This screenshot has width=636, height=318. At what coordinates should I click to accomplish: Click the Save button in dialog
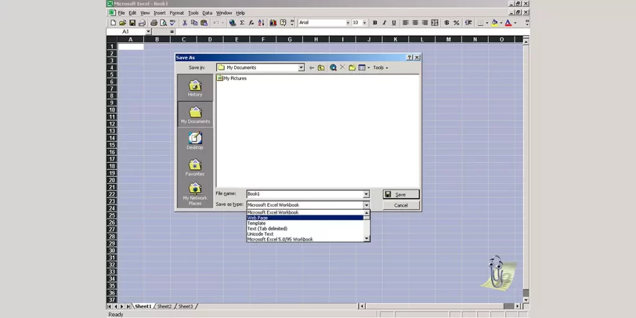(401, 194)
